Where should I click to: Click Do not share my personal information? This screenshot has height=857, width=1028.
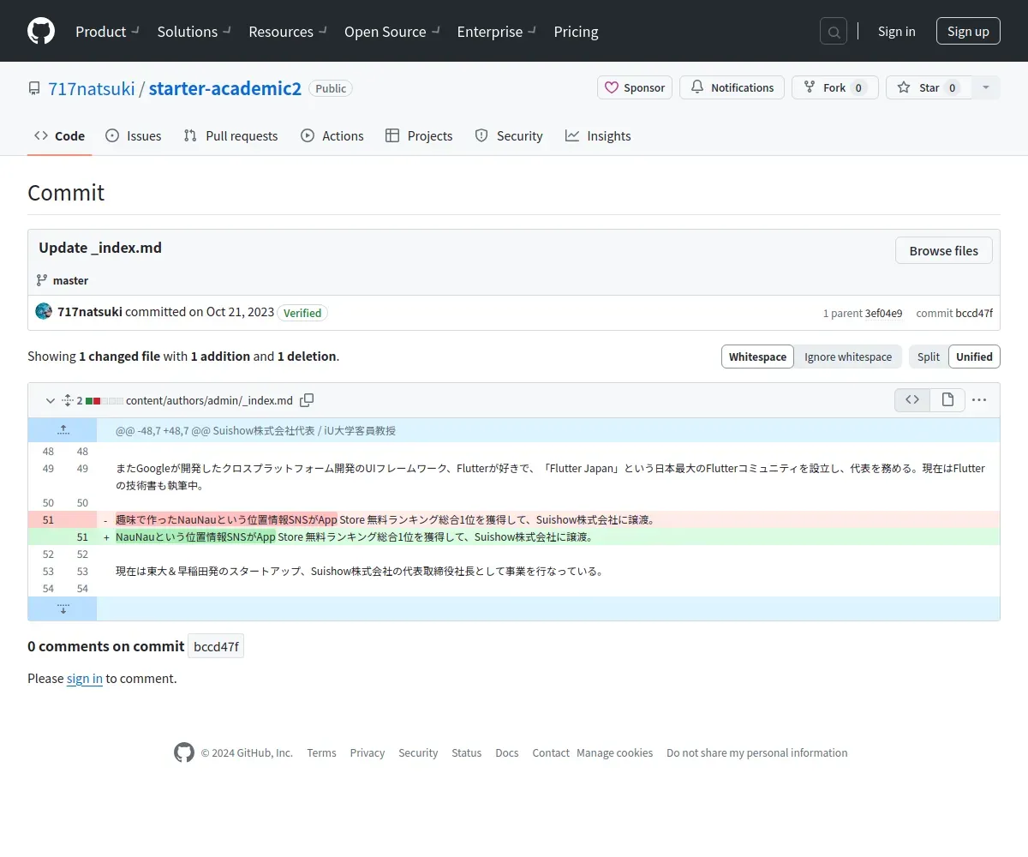757,752
